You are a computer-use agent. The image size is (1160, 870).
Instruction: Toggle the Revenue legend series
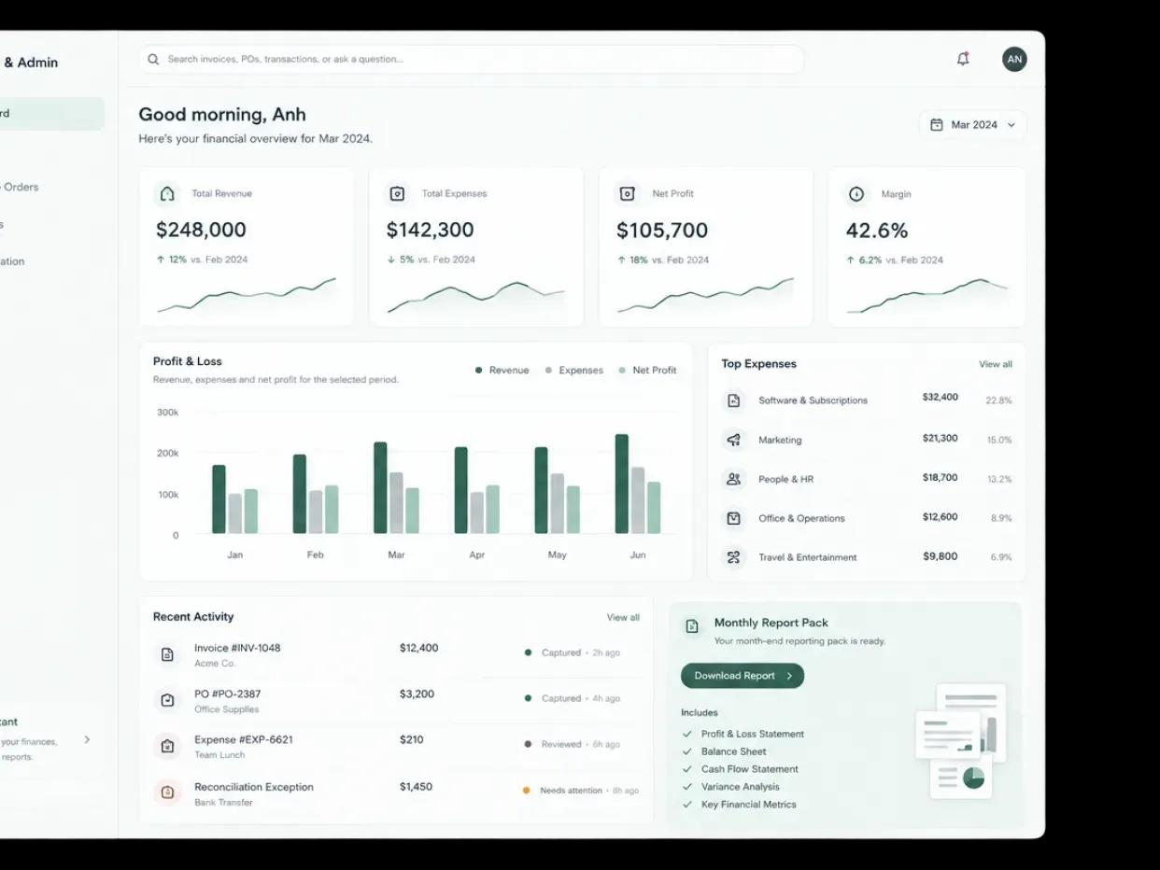(502, 371)
